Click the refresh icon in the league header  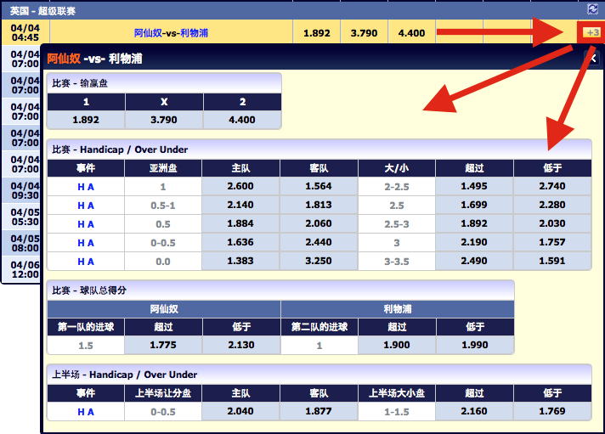coord(592,8)
